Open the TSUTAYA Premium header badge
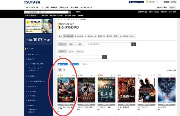Viewport: 180px width, 116px height. pos(136,2)
